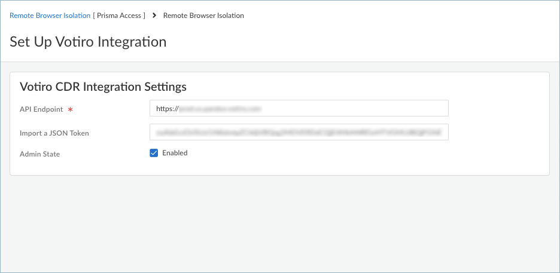Click the blurred hostname in API Endpoint
Screen dimensions: 560x273
click(x=221, y=109)
